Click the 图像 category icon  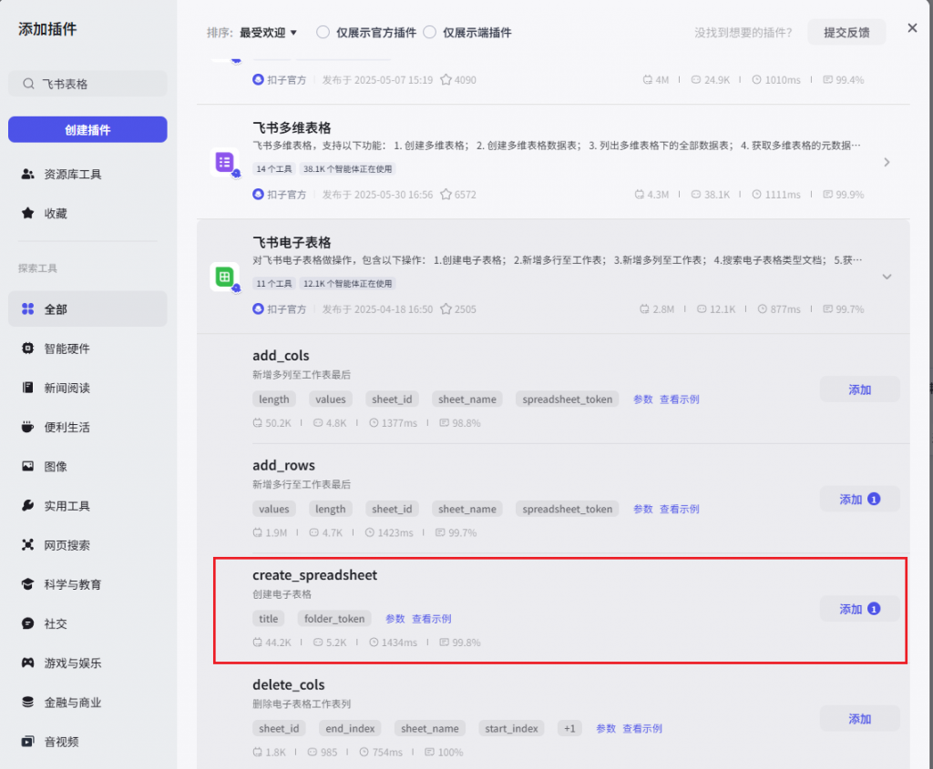[28, 467]
